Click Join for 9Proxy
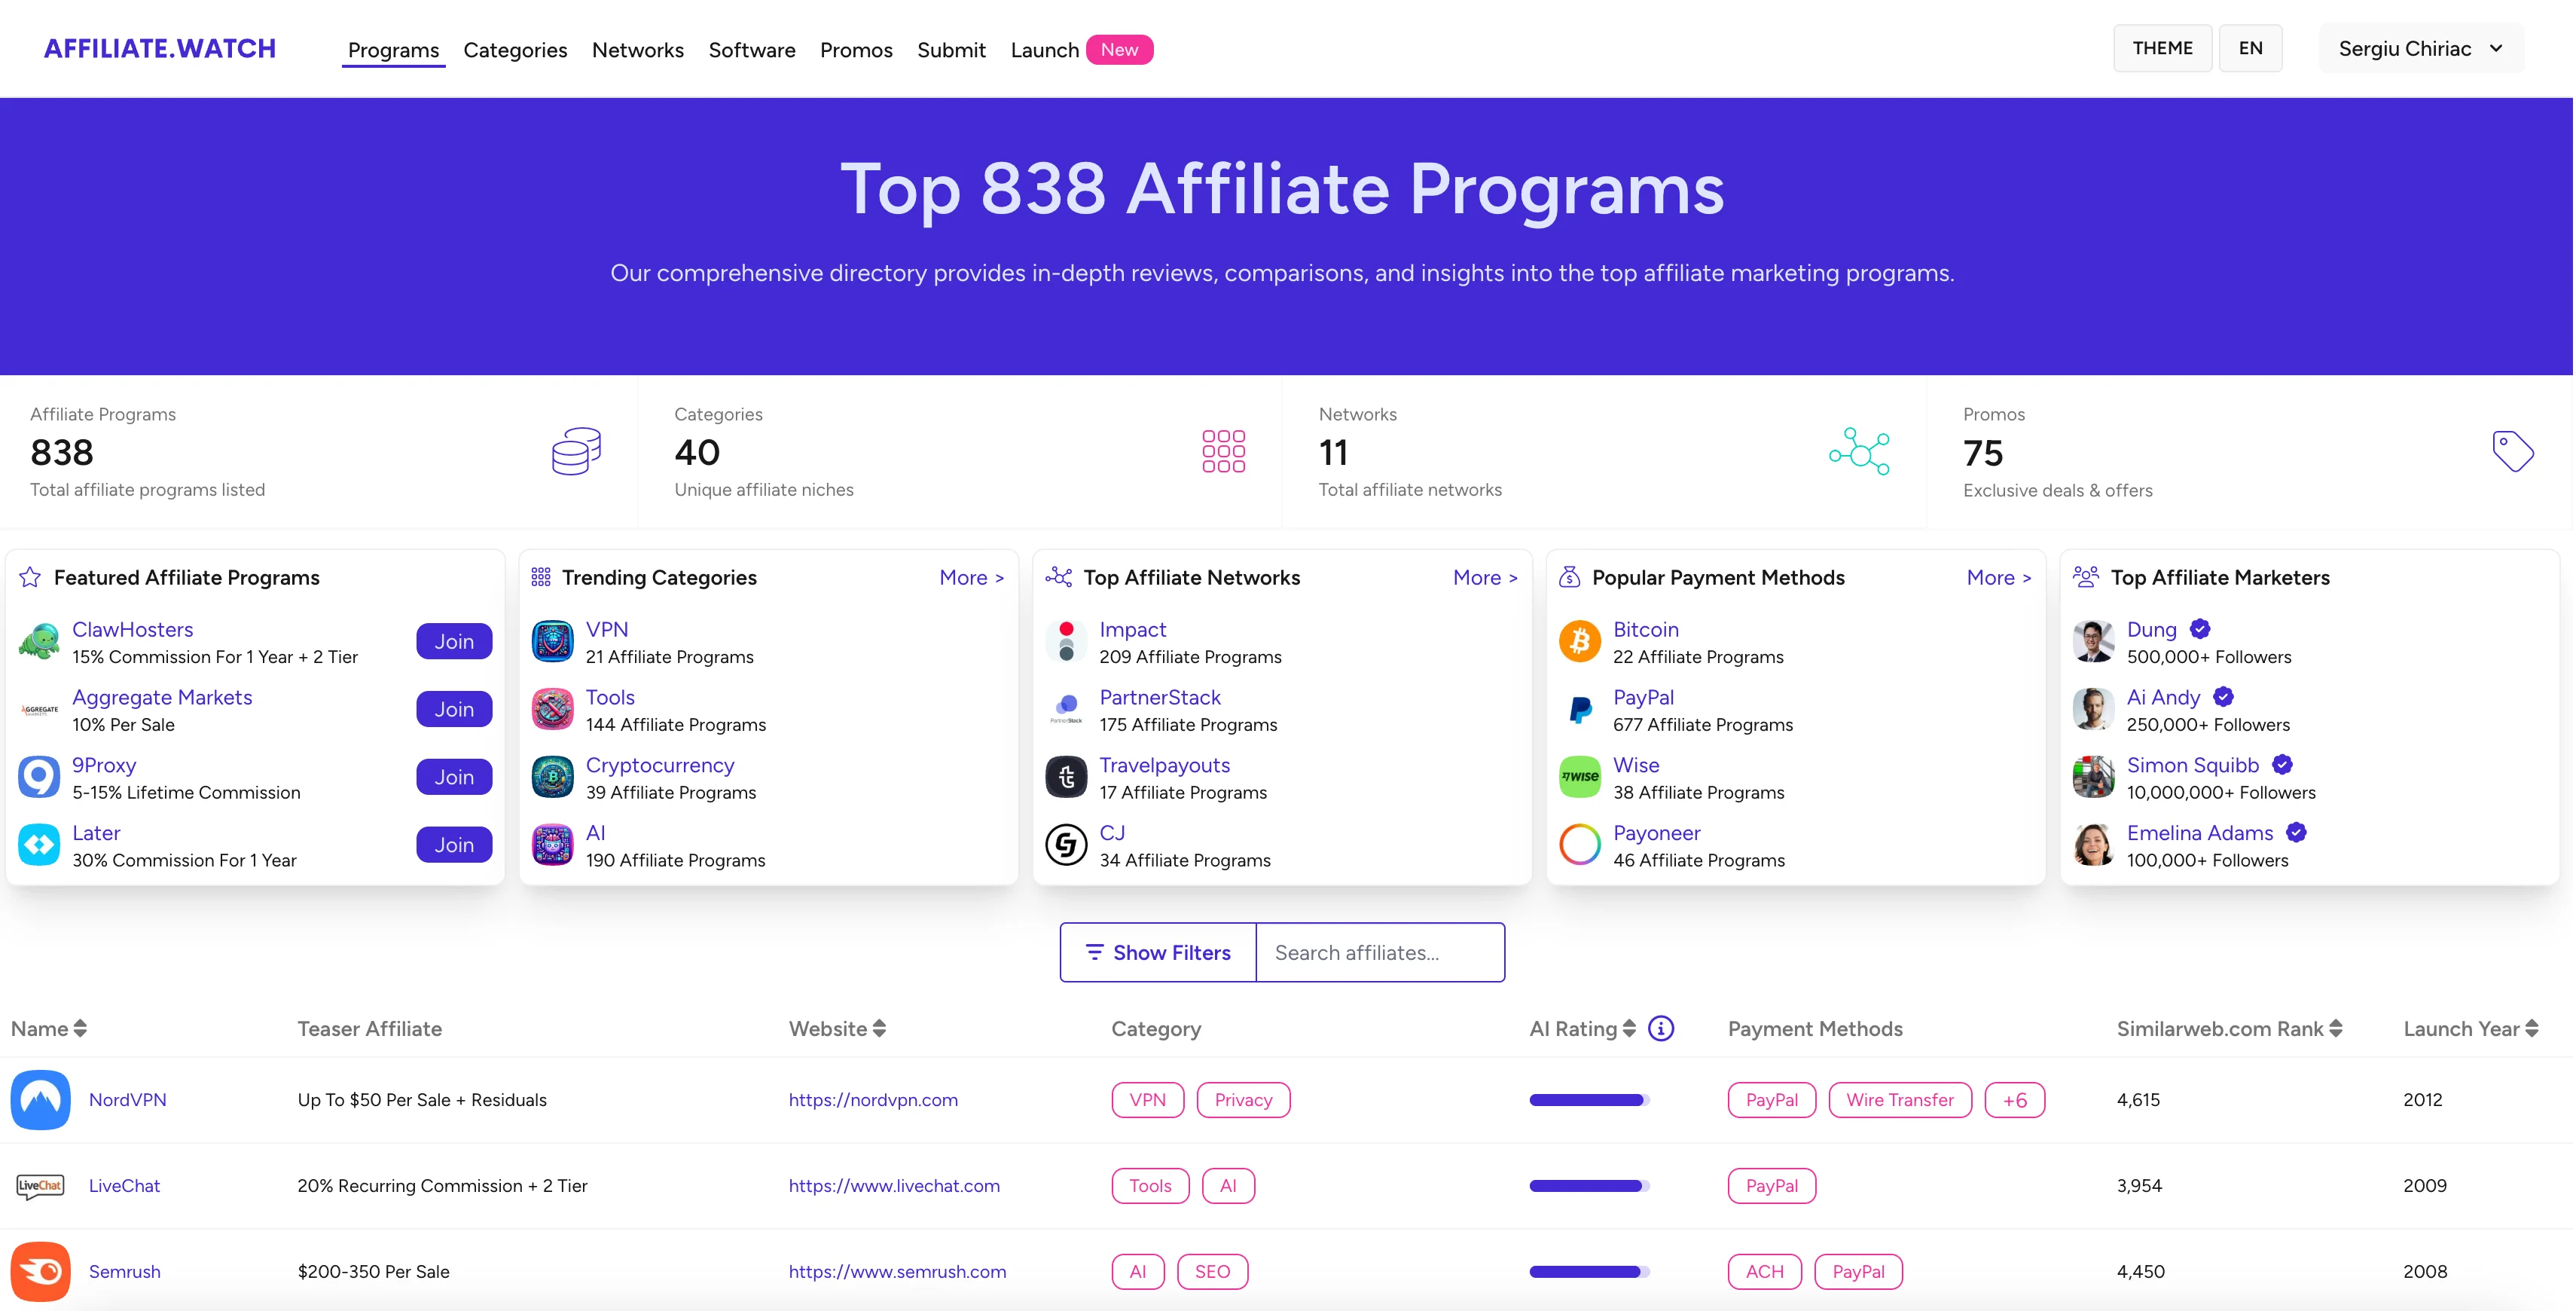 [454, 777]
